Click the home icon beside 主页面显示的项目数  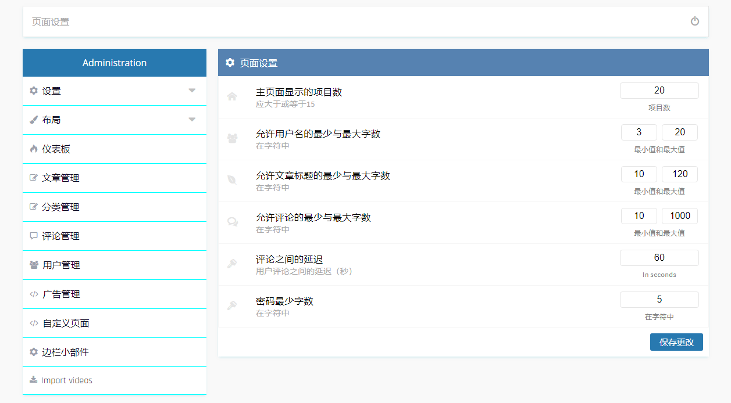[x=232, y=97]
